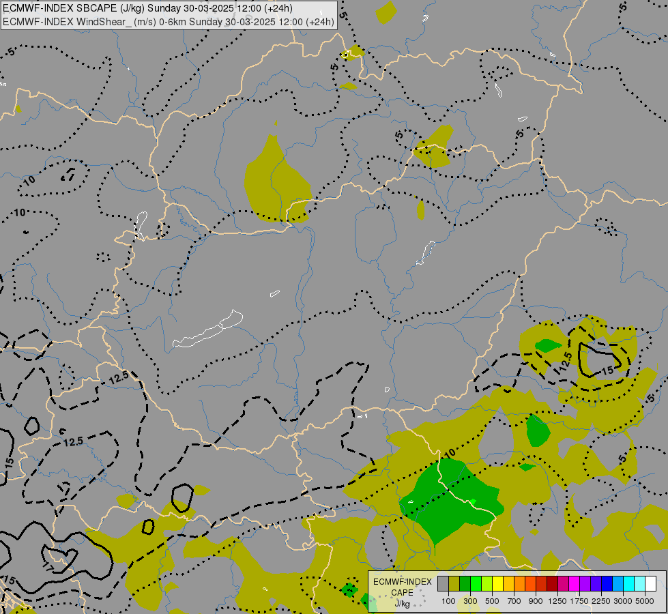The height and width of the screenshot is (614, 668).
Task: Click the '700' value on the legend scale
Action: coord(514,601)
